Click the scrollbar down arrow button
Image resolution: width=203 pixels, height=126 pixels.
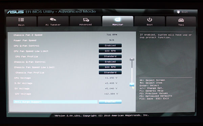132,84
